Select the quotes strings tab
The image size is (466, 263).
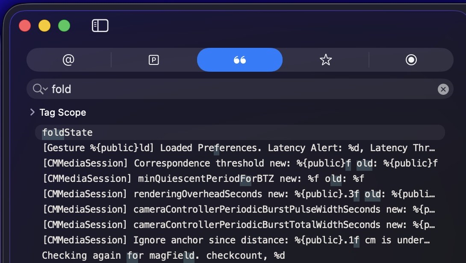[239, 60]
